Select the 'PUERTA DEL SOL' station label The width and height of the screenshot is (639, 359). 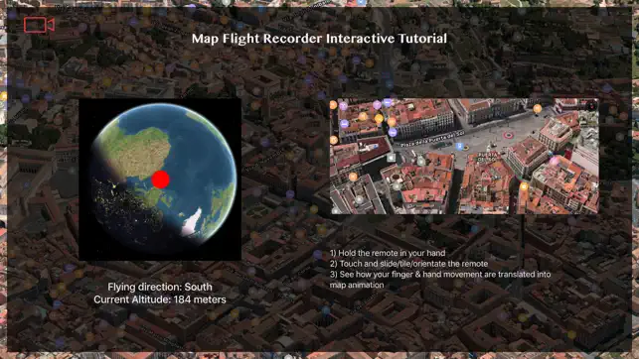(487, 158)
